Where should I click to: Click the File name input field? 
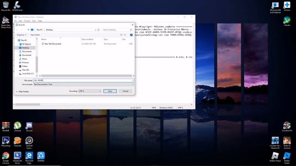(x=82, y=80)
